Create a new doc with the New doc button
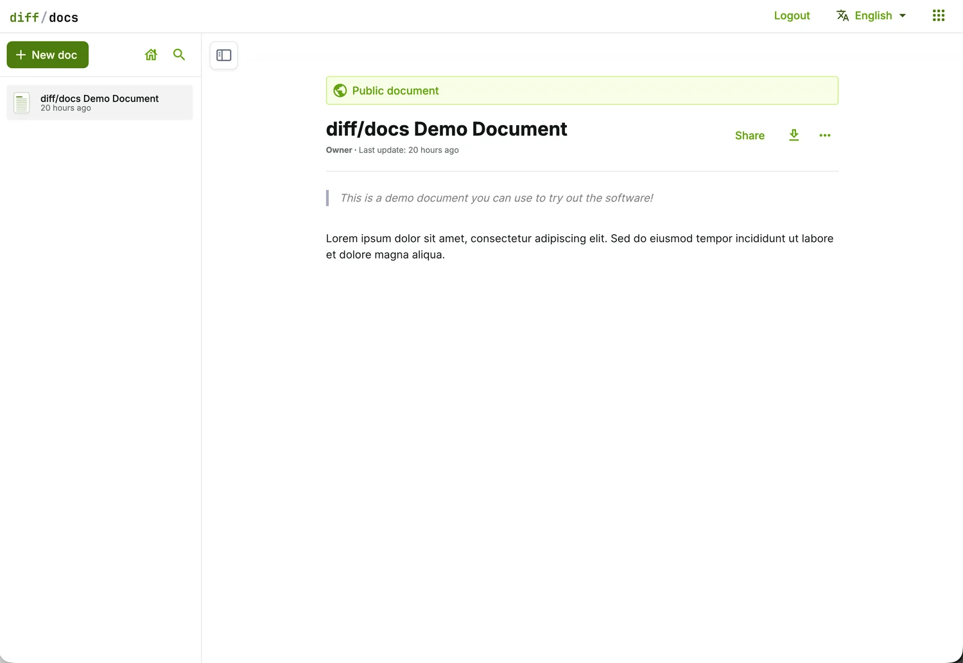 (48, 55)
